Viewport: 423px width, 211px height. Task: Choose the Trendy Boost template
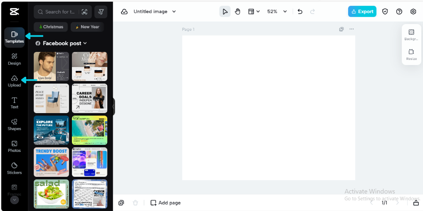[x=51, y=162]
